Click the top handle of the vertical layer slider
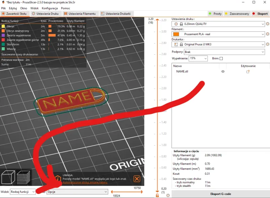 157,20
